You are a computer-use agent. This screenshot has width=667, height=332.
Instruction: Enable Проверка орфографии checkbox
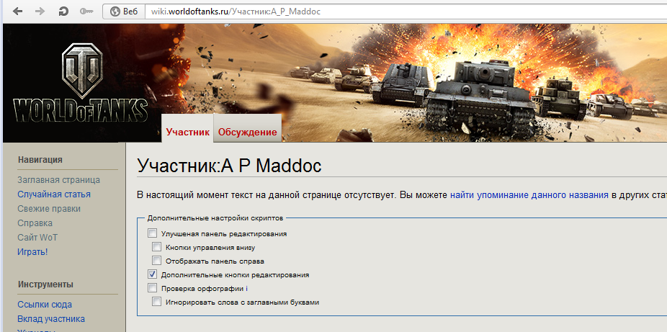(152, 288)
